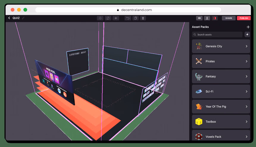Publish the scene with PUBLISH button

pos(244,18)
